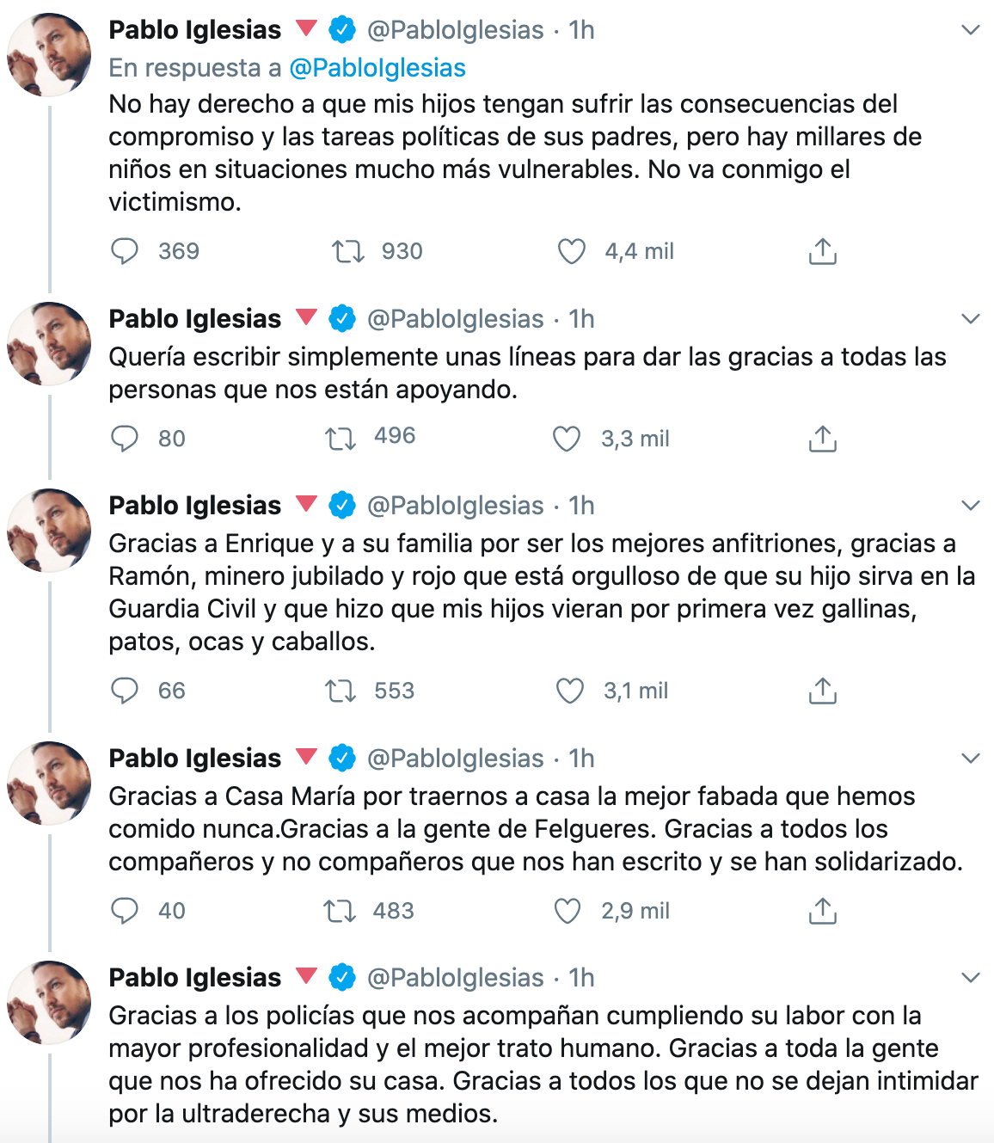Reply to the tweet with 369 replies

(125, 251)
